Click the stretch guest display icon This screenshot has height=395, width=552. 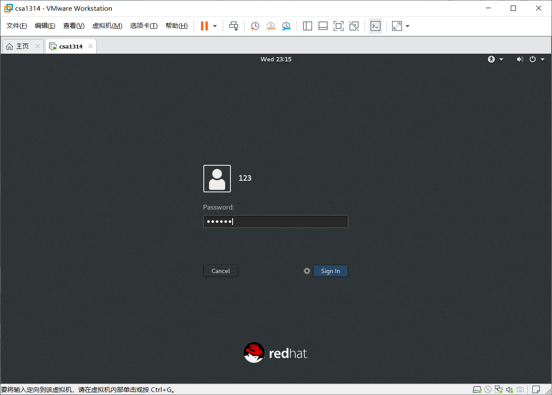click(397, 26)
